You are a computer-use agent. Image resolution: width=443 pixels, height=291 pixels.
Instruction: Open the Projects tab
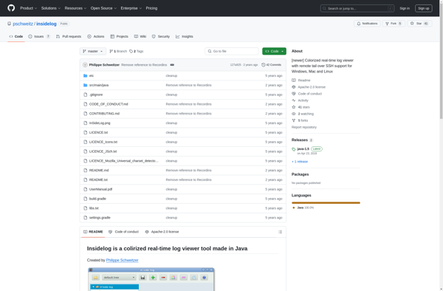(x=119, y=36)
